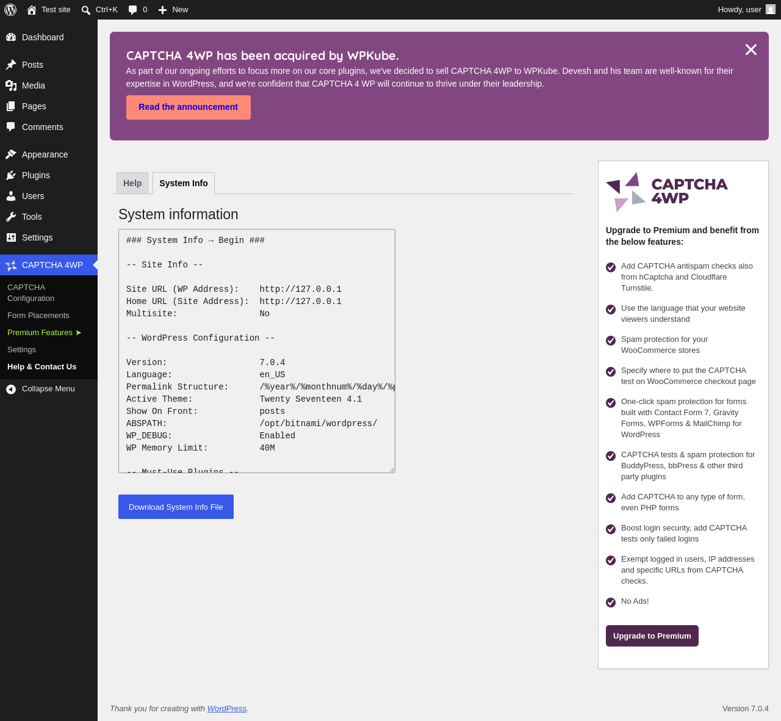Open the Dashboard menu item
Screen dimensions: 781x721
pyautogui.click(x=49, y=37)
